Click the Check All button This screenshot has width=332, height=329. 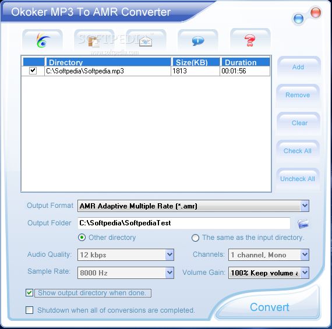point(298,151)
